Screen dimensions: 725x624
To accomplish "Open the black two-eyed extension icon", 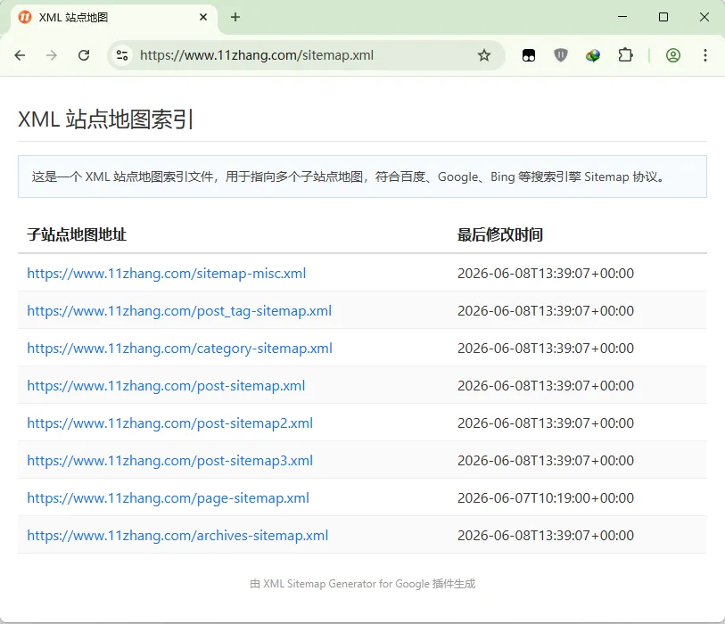I will [529, 55].
